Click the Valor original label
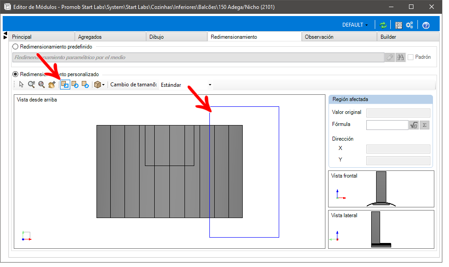449x267 pixels. [346, 112]
